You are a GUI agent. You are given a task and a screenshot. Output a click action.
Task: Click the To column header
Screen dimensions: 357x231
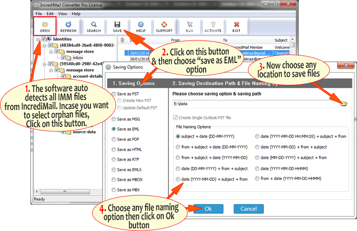[x=225, y=40]
